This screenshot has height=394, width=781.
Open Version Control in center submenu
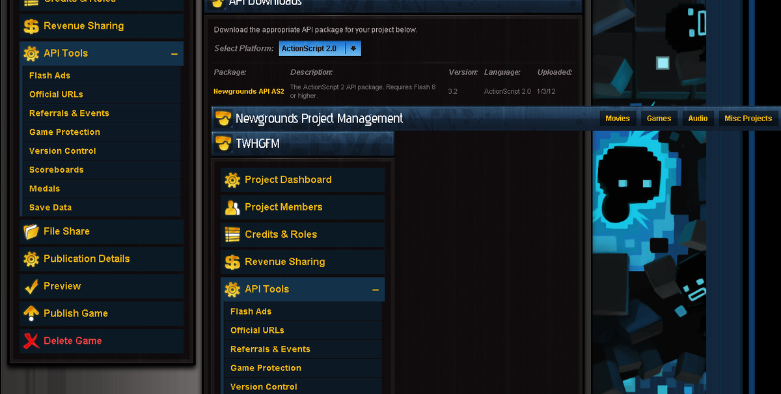303,387
